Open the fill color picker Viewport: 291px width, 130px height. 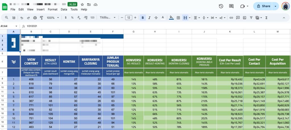pos(171,18)
